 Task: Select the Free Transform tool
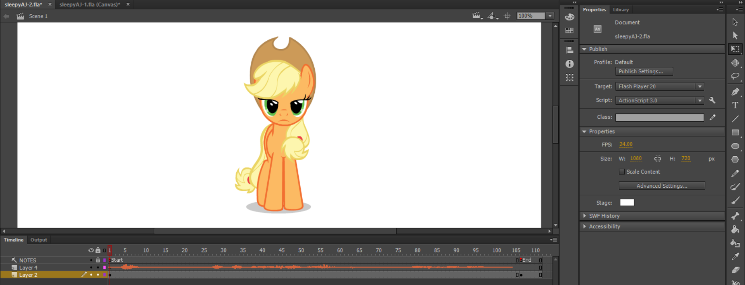pos(735,49)
